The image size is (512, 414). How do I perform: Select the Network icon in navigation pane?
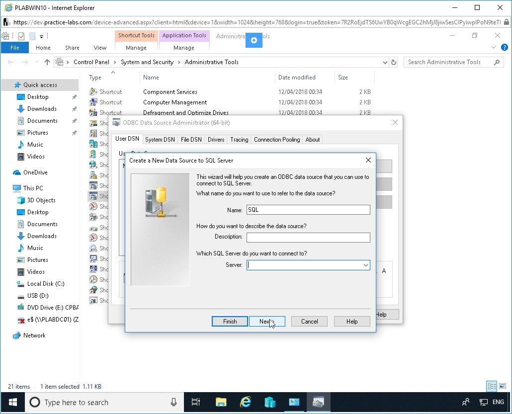[17, 335]
